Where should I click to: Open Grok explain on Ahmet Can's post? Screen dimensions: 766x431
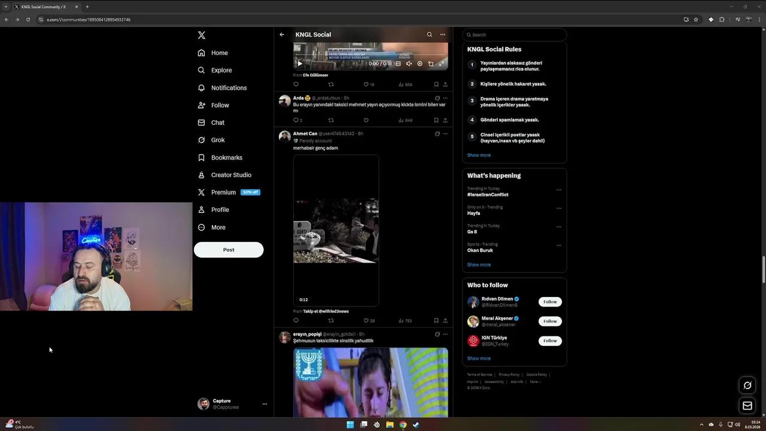point(437,133)
